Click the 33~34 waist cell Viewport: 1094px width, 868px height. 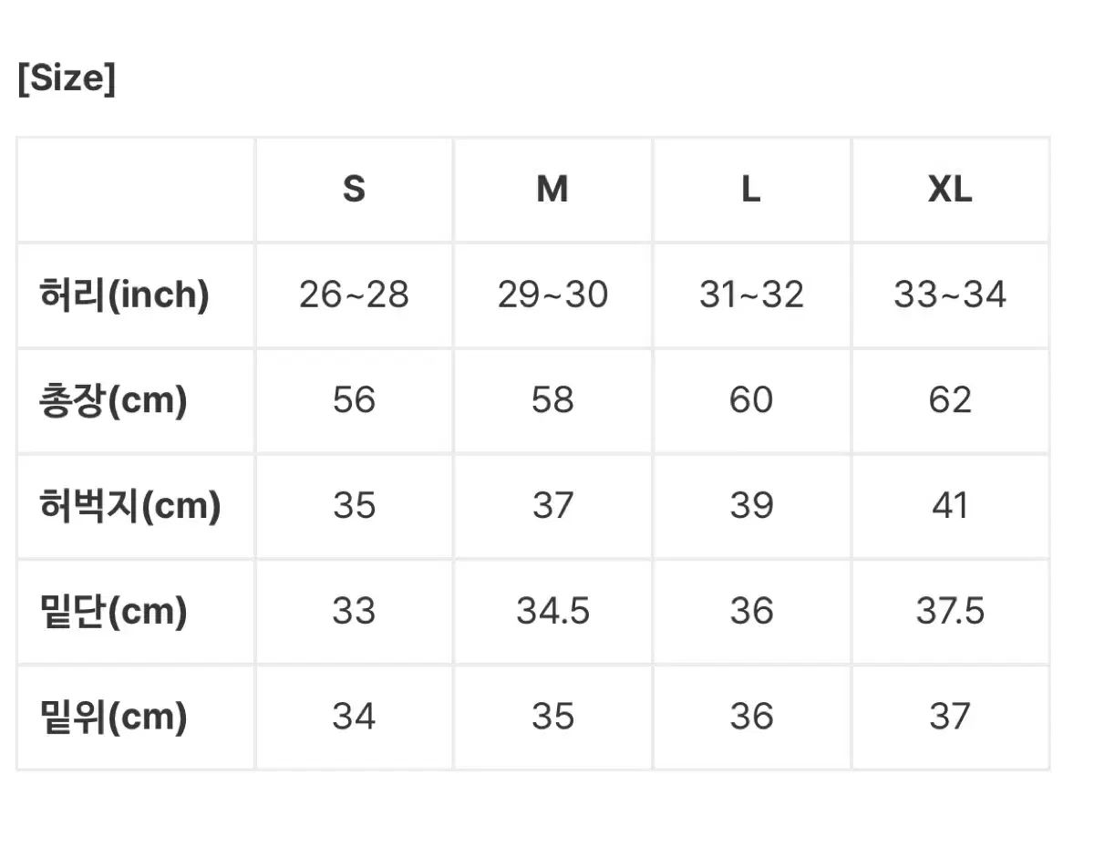(x=950, y=294)
